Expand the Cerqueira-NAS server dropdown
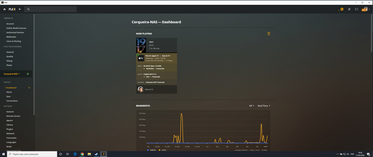This screenshot has height=157, width=373. coord(12,74)
